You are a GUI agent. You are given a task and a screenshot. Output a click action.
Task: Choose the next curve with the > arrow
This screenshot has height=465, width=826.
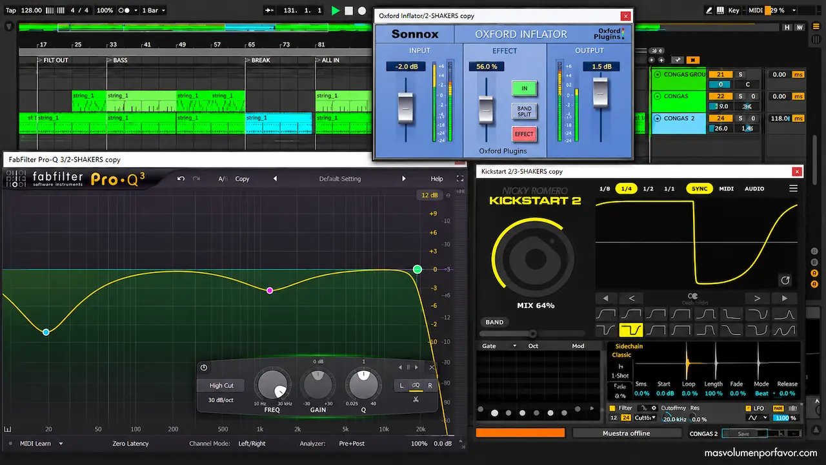pyautogui.click(x=757, y=298)
